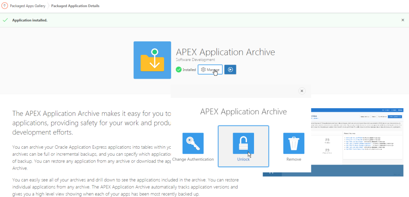
Task: Click the green success checkmark icon
Action: 5,20
